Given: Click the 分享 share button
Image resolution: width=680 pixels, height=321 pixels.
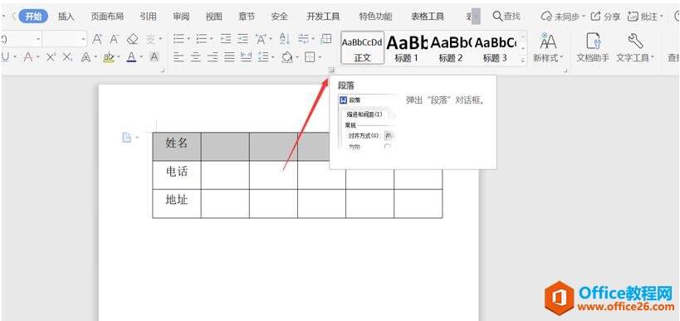Looking at the screenshot, I should (x=606, y=17).
